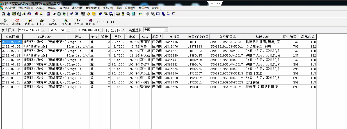Open the 特殊药品(B) menu
This screenshot has width=347, height=129.
pyautogui.click(x=26, y=8)
